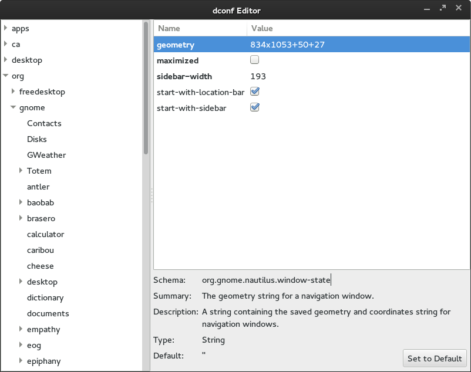Expand the epiphany node arrow
Screen dimensions: 471x372
coord(21,361)
